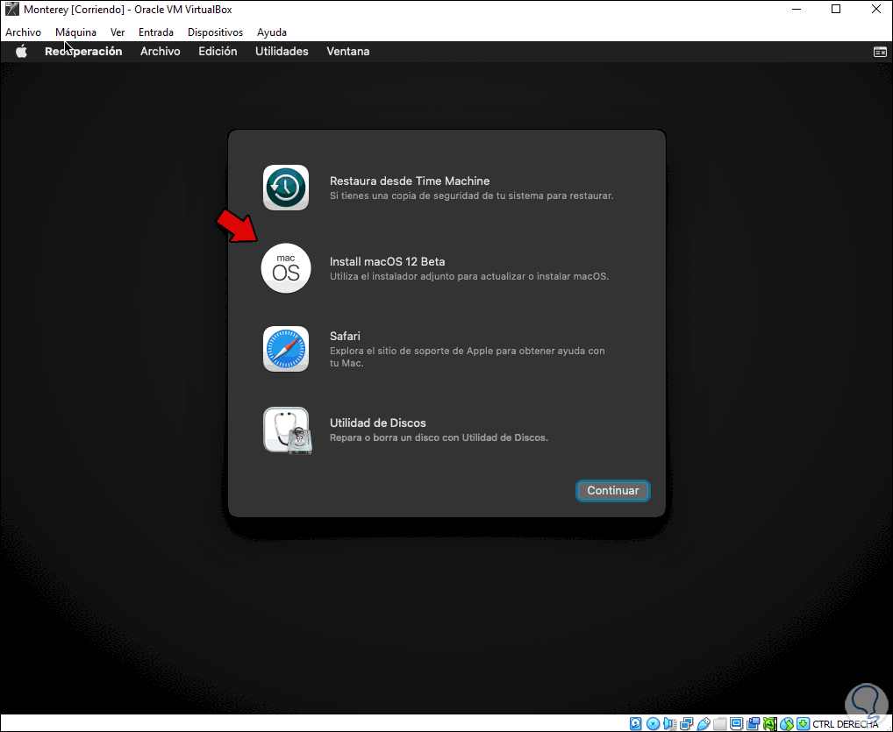Open the Apple logo menu
This screenshot has height=732, width=893.
point(21,51)
